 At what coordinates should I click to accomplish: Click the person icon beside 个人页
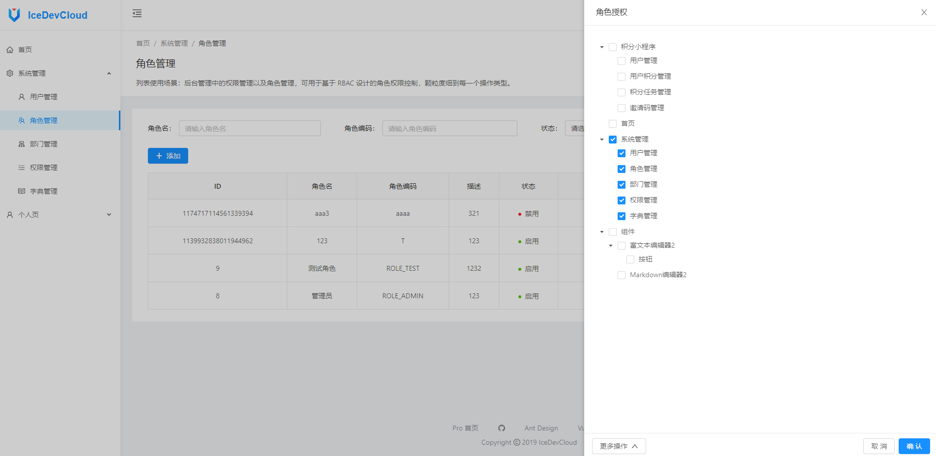[x=10, y=215]
